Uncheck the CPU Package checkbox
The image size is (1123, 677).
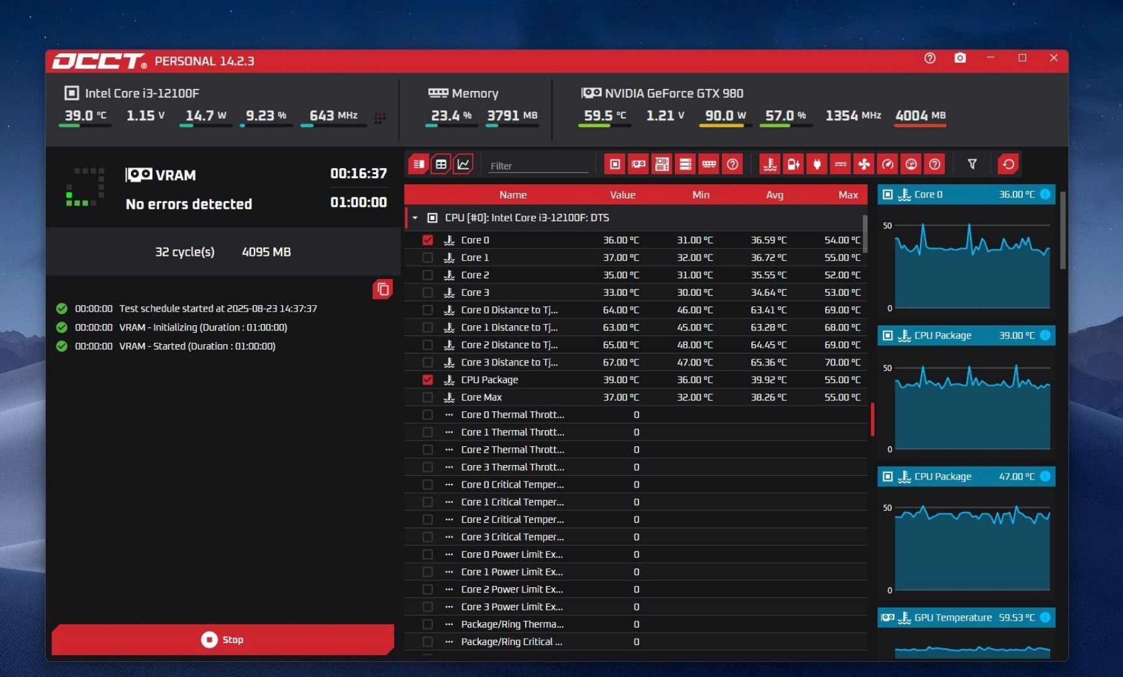[427, 380]
